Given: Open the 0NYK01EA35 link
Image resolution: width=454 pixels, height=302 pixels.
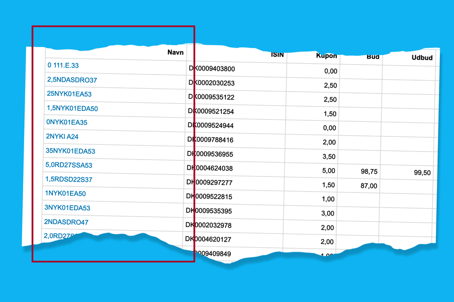Looking at the screenshot, I should 67,122.
